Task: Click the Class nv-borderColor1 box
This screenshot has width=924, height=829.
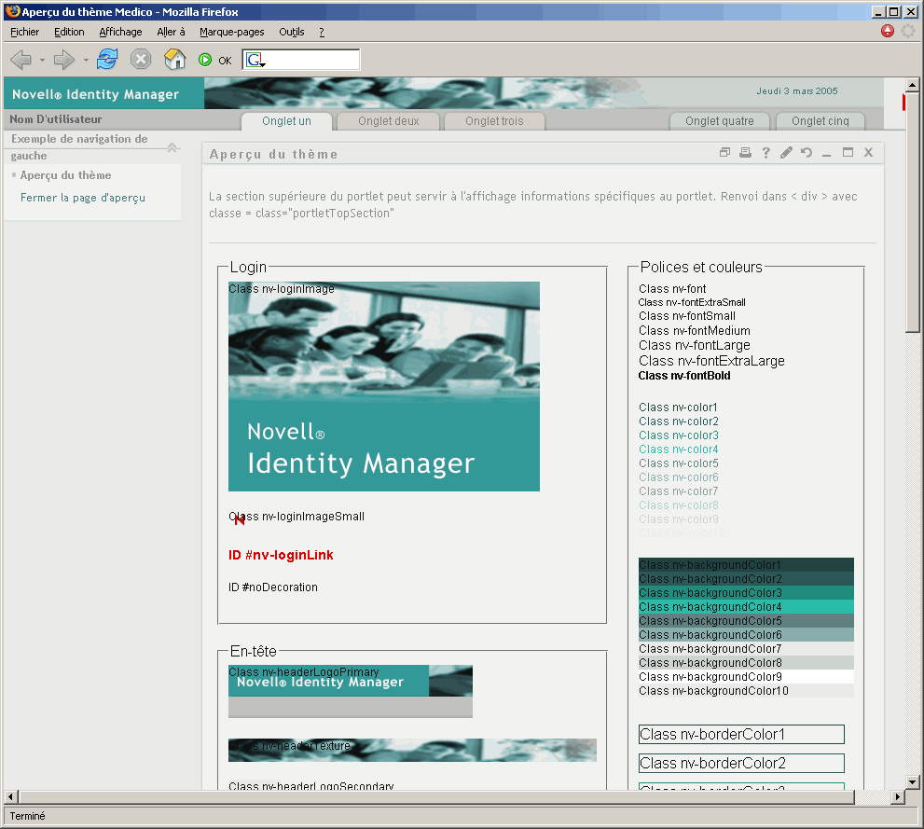Action: point(741,734)
